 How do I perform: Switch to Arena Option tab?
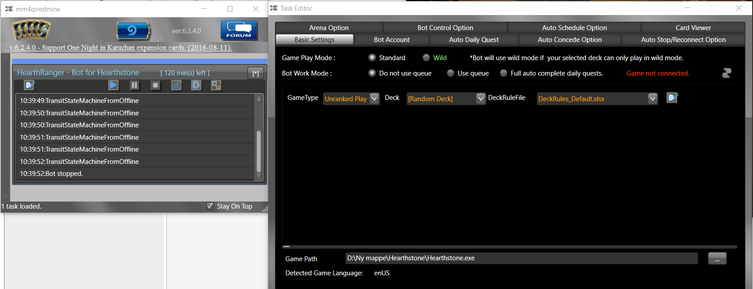click(329, 27)
